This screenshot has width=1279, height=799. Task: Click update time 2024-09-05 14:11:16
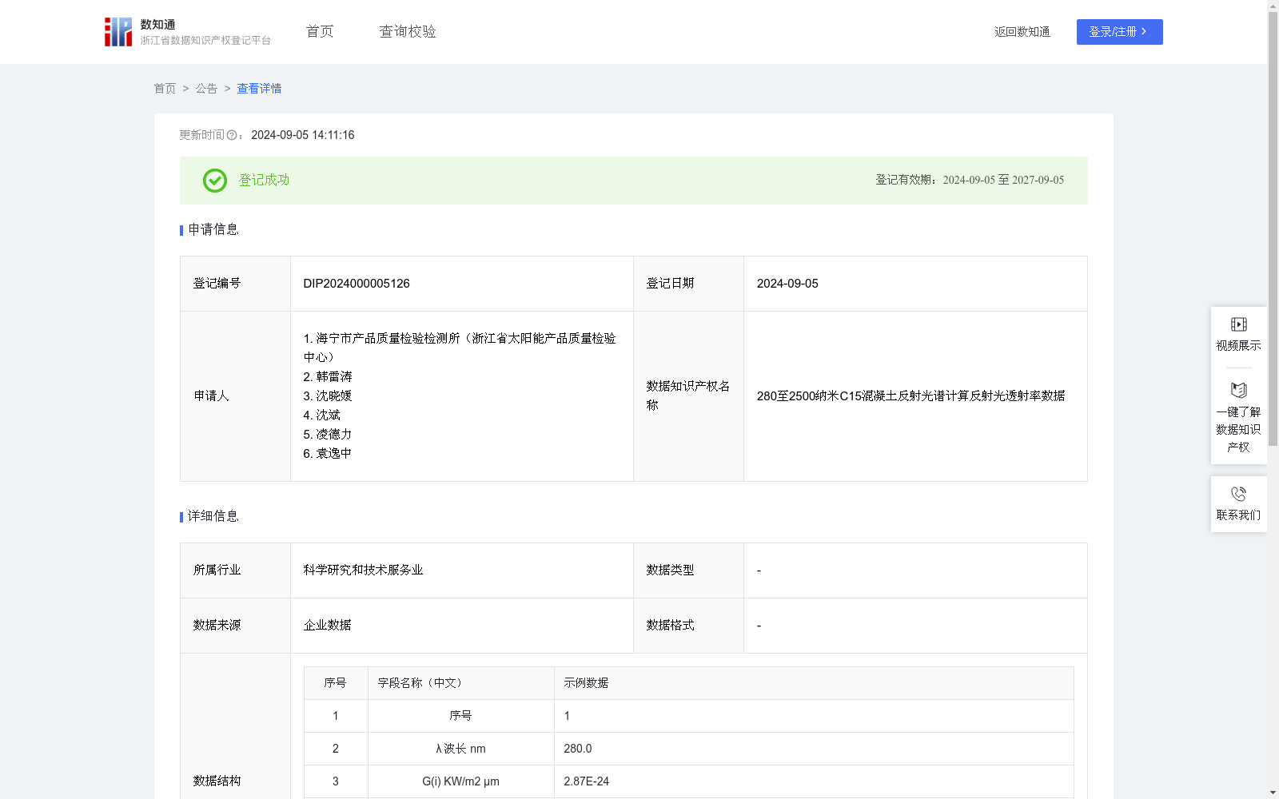coord(303,135)
